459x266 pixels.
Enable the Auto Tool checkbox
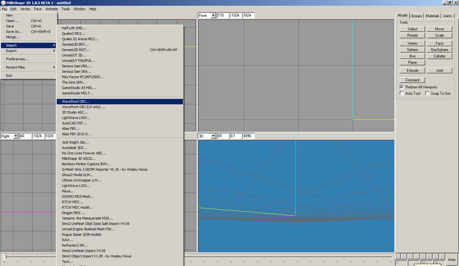[402, 94]
